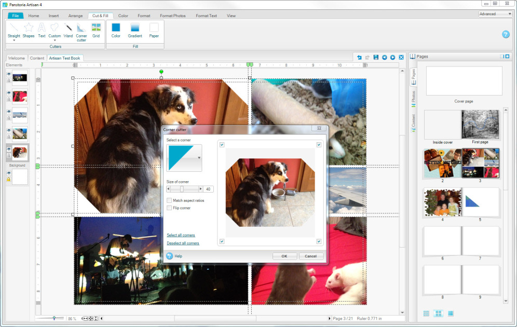The height and width of the screenshot is (327, 517).
Task: Uncheck the top-left corner checkbox in preview
Action: (222, 145)
